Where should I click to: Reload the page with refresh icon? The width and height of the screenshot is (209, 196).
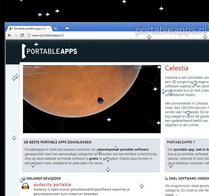pos(22,35)
